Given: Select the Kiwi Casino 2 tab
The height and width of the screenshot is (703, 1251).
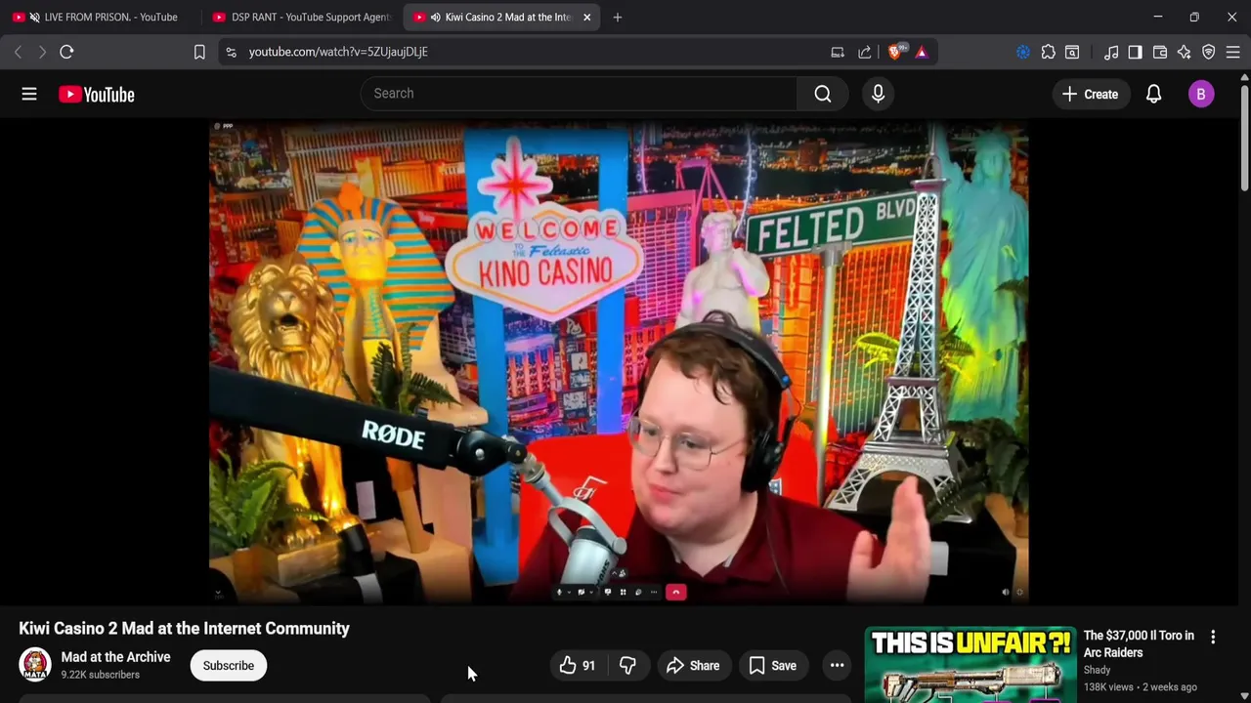Looking at the screenshot, I should point(502,17).
